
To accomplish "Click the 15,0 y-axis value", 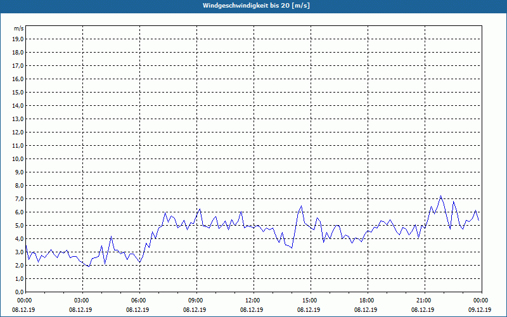I will pos(18,92).
